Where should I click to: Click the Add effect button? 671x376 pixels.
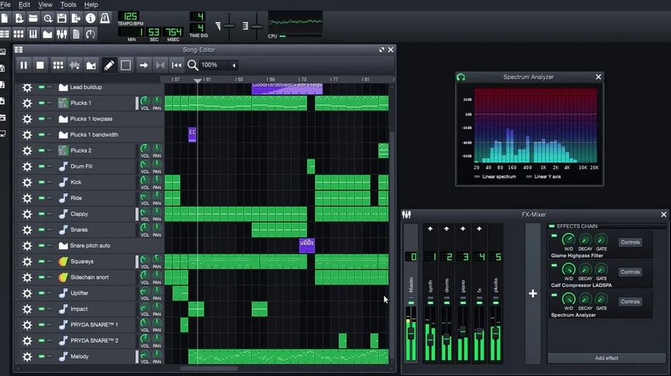point(606,358)
